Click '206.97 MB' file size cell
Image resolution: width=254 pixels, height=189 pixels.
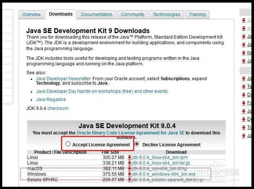click(113, 180)
